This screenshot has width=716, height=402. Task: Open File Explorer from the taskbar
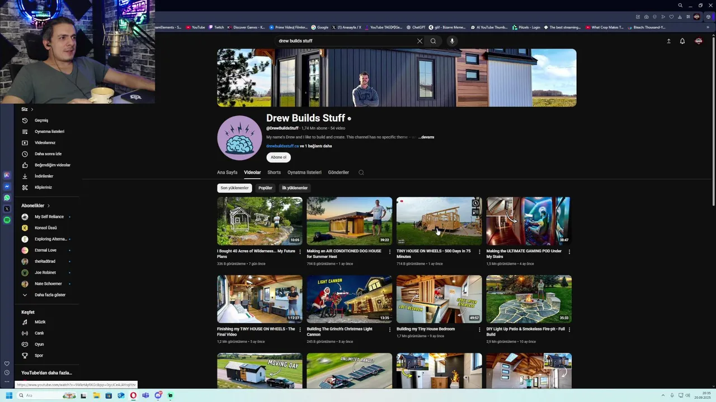pos(96,395)
